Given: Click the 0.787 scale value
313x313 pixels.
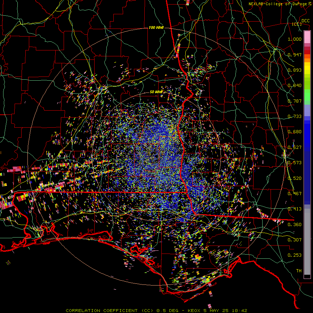Looking at the screenshot, I should [x=295, y=101].
